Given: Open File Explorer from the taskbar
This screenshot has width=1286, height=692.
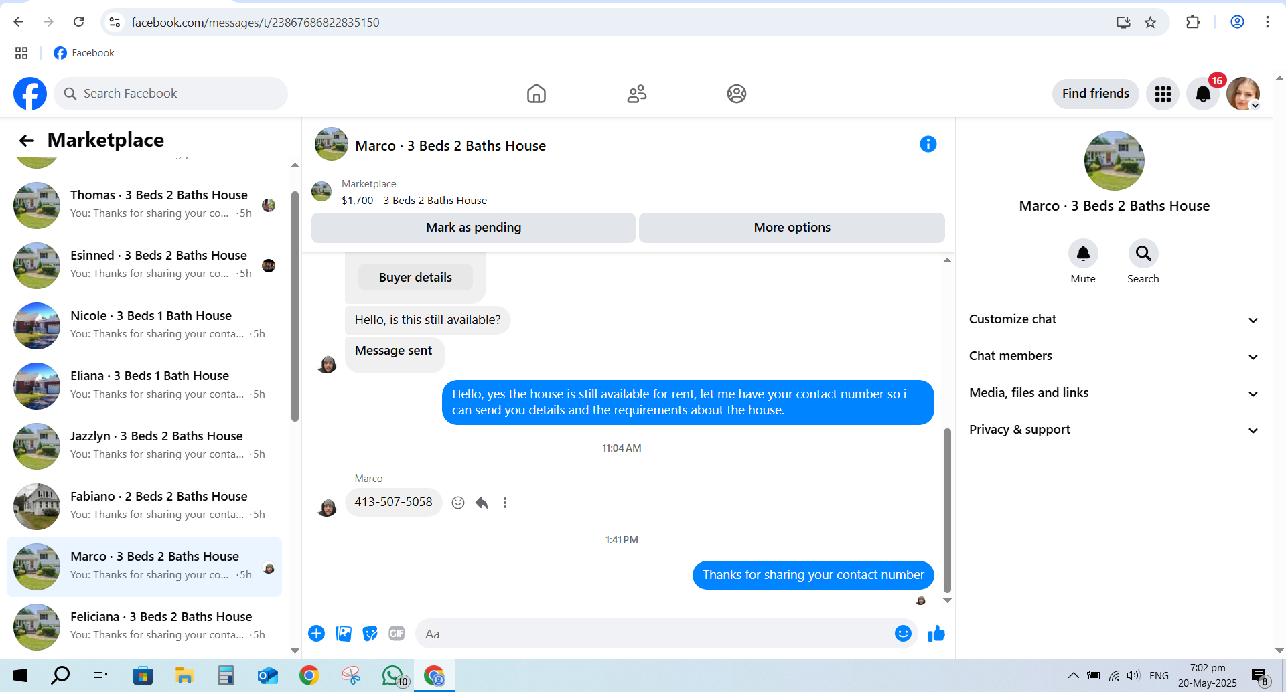Looking at the screenshot, I should [184, 676].
